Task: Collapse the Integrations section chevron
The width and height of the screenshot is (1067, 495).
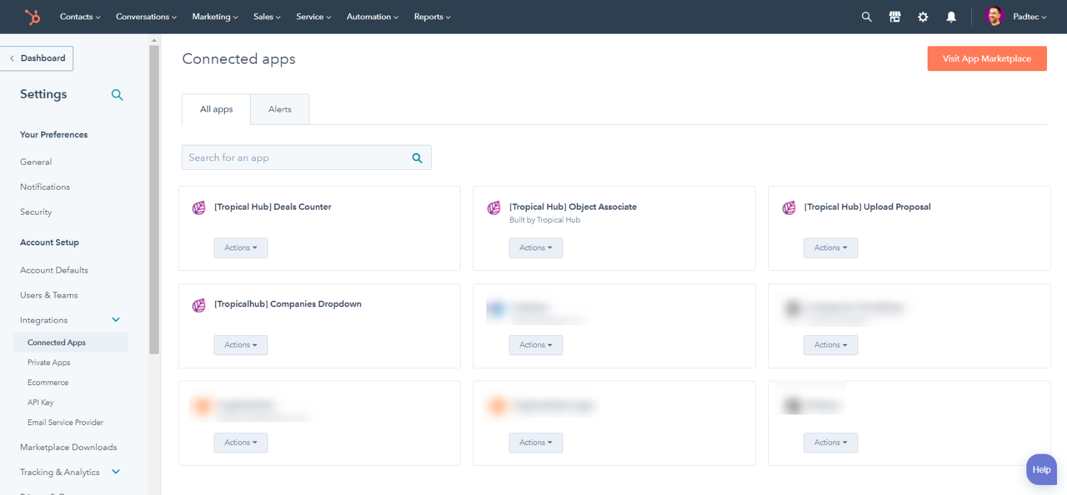Action: (x=116, y=320)
